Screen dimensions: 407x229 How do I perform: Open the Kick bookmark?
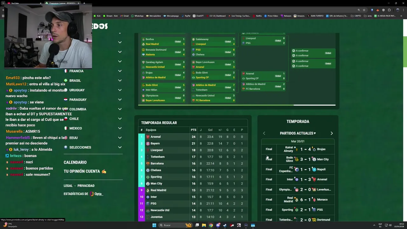[x=97, y=16]
